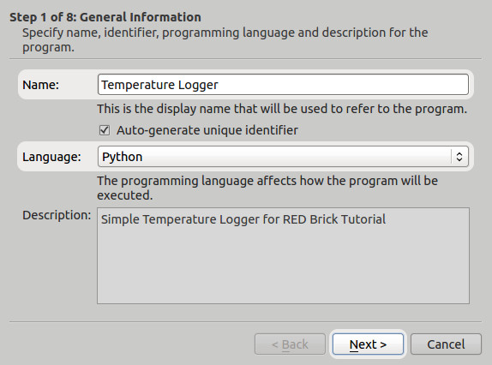Click the word 'executed.' in help text
This screenshot has width=492, height=365.
pyautogui.click(x=125, y=195)
